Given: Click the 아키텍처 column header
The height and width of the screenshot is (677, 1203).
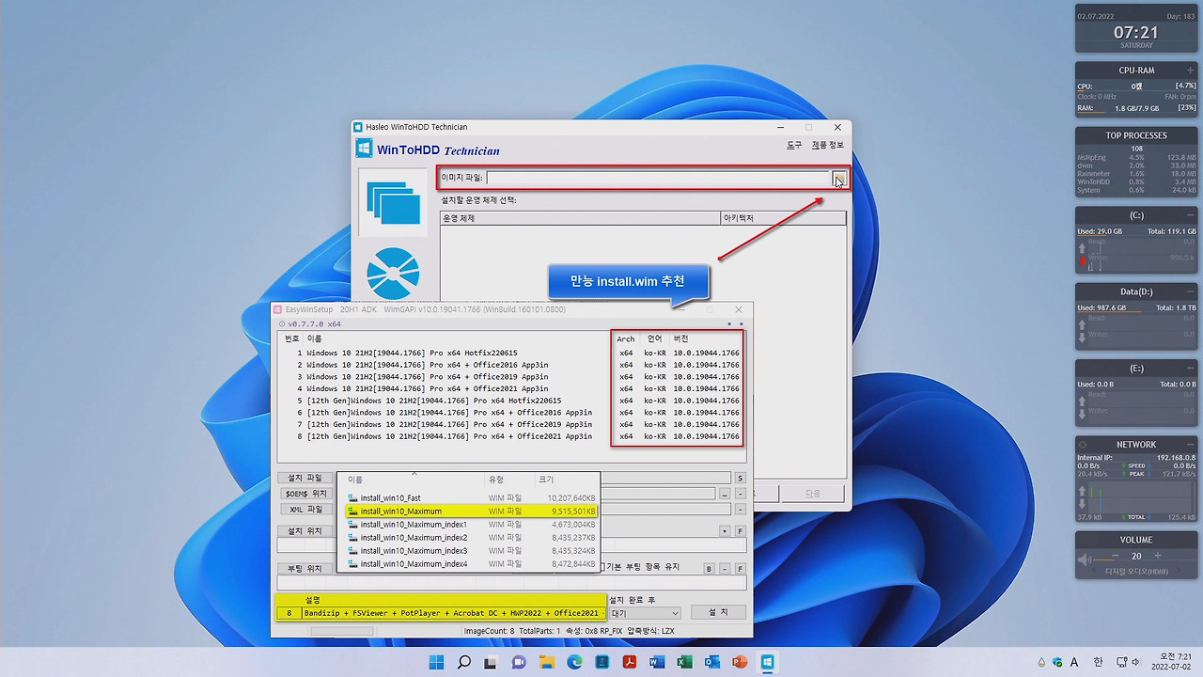Looking at the screenshot, I should click(782, 218).
